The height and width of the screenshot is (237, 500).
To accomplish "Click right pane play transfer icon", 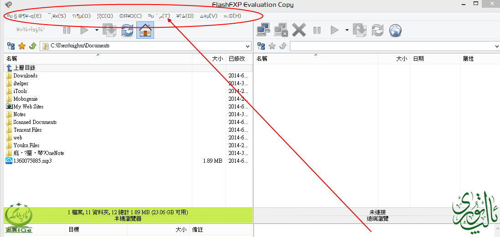I will point(335,30).
